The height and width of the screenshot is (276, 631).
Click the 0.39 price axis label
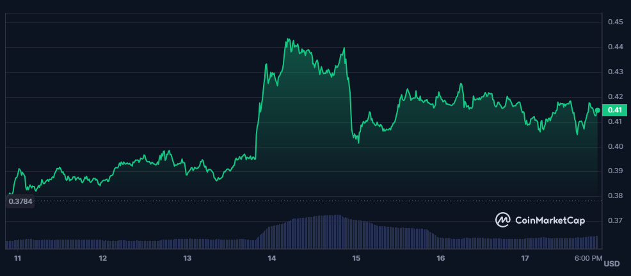pos(615,171)
